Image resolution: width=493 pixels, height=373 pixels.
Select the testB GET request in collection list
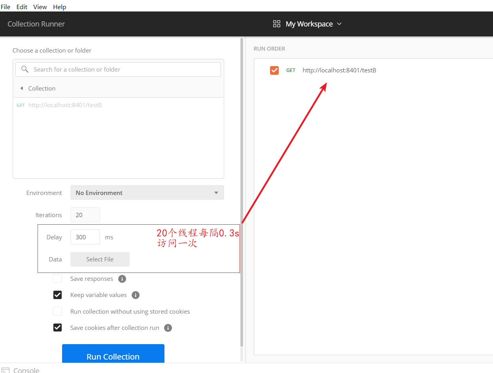(x=59, y=105)
